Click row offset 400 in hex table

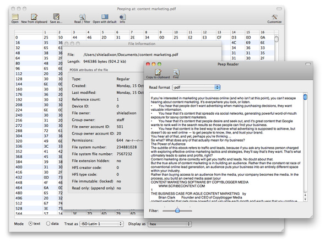point(19,167)
